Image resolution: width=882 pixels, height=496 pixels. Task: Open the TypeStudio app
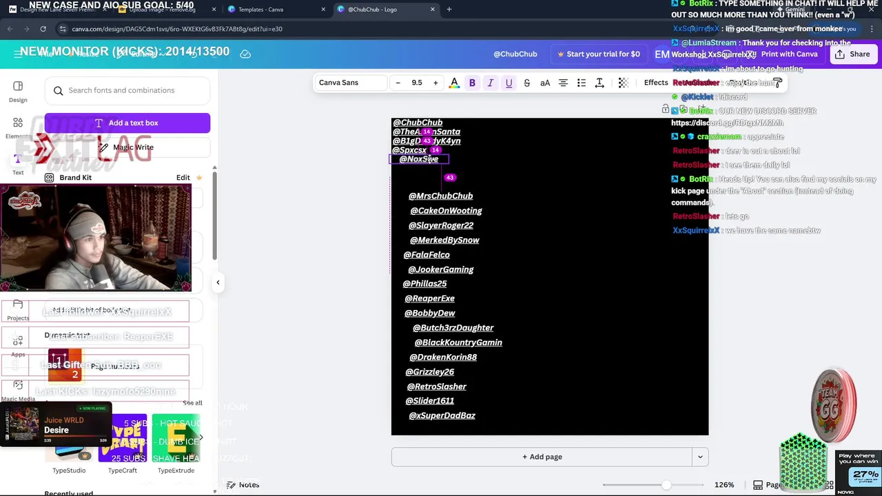[69, 444]
